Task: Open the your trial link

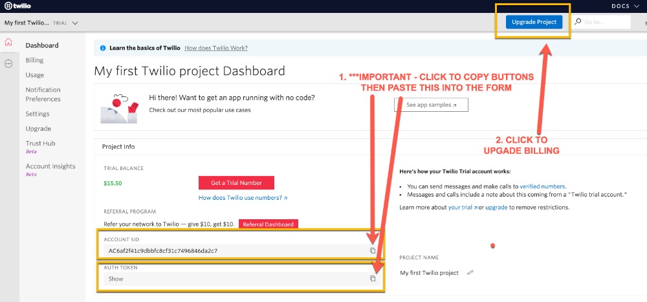Action: (463, 208)
